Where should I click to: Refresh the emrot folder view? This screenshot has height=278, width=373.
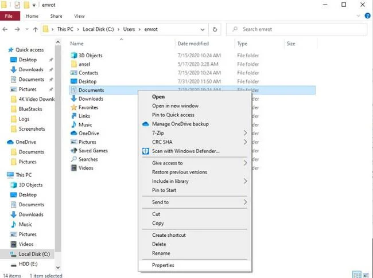click(x=215, y=29)
